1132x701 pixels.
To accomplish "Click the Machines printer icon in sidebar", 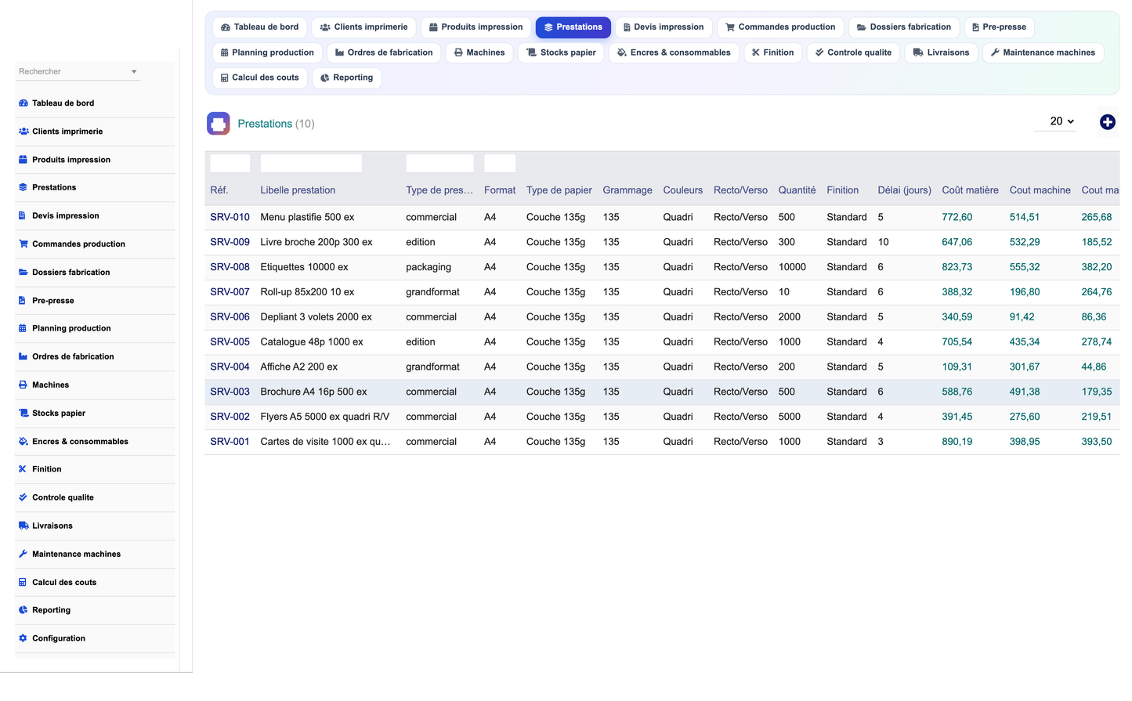I will 23,385.
